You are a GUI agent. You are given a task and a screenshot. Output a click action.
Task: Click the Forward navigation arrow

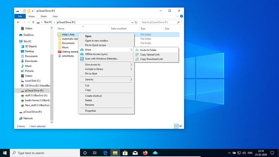(24, 22)
